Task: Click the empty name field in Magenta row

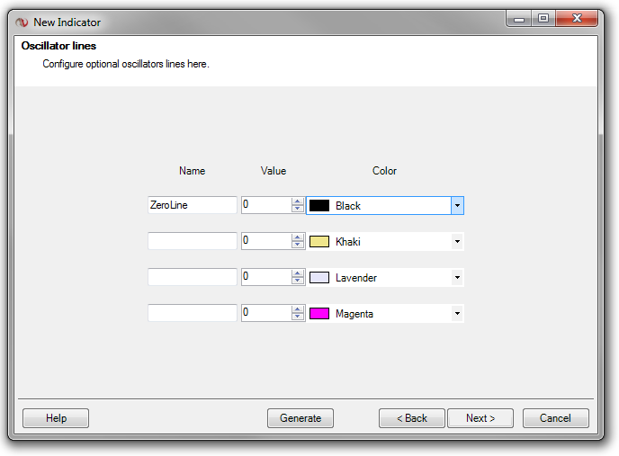Action: tap(193, 313)
